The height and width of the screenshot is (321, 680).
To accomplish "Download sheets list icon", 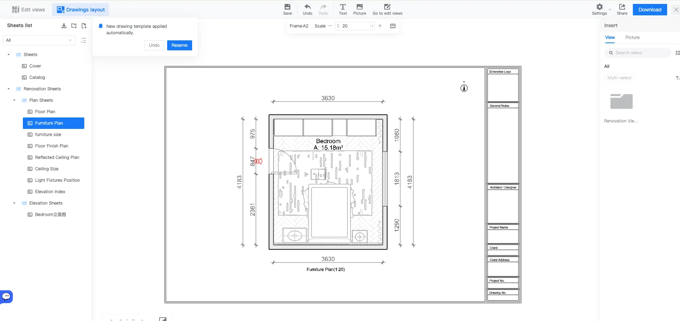I will click(64, 26).
